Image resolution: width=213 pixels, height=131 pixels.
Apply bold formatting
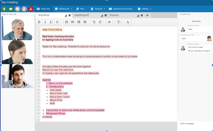[x=39, y=22]
